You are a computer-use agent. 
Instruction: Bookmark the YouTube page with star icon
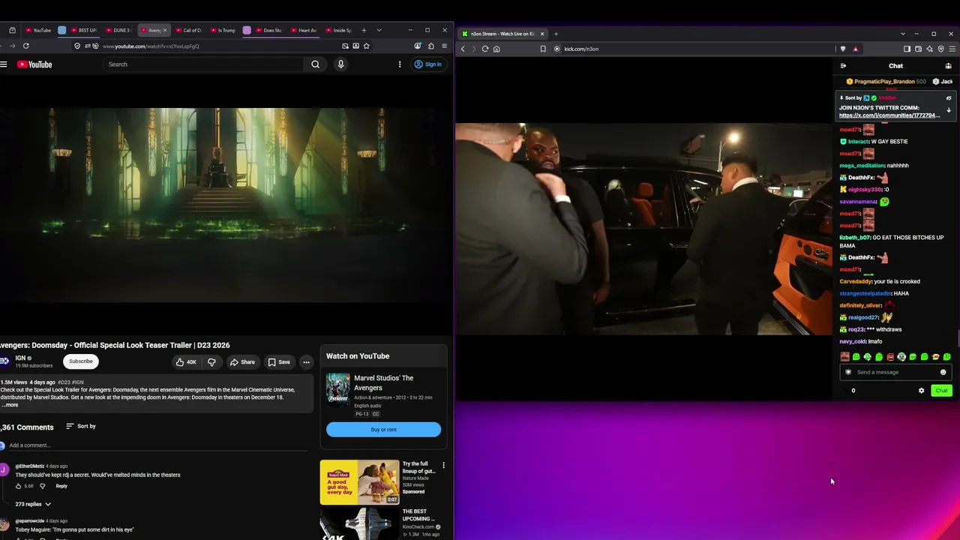pos(366,46)
